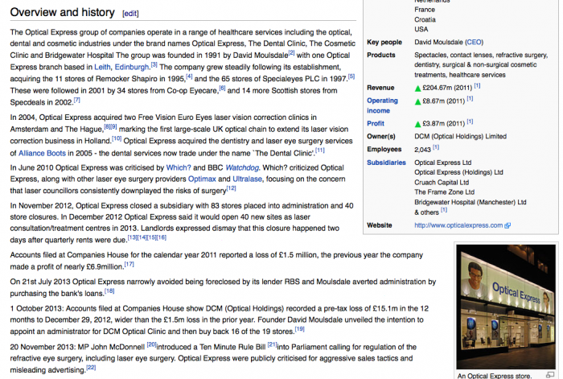Click 'Optical Express (Holdings) Ltd' entry
The width and height of the screenshot is (563, 379).
pos(459,172)
